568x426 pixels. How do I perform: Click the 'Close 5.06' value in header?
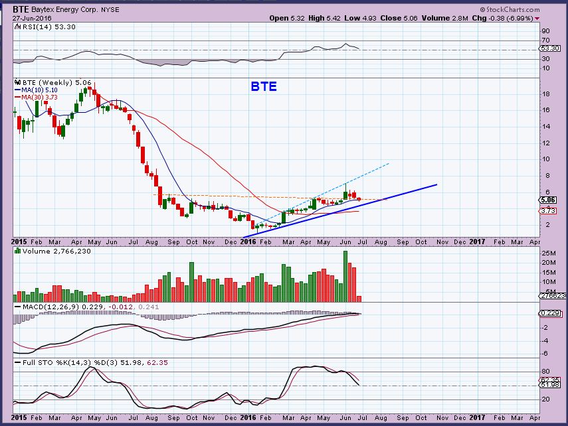point(399,18)
